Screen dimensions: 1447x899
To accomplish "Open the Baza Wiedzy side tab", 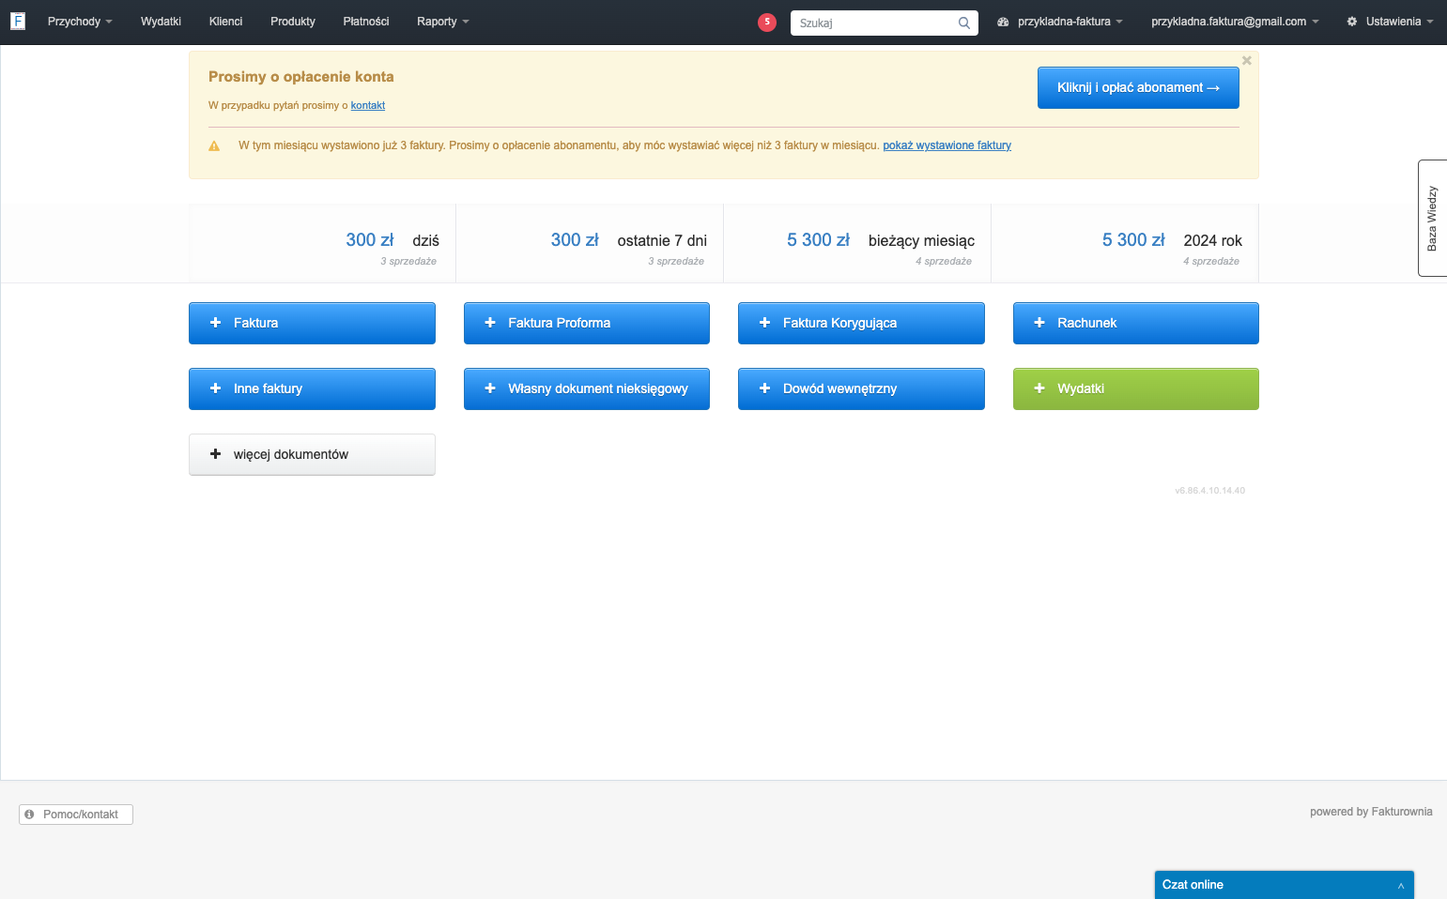I will pos(1432,218).
